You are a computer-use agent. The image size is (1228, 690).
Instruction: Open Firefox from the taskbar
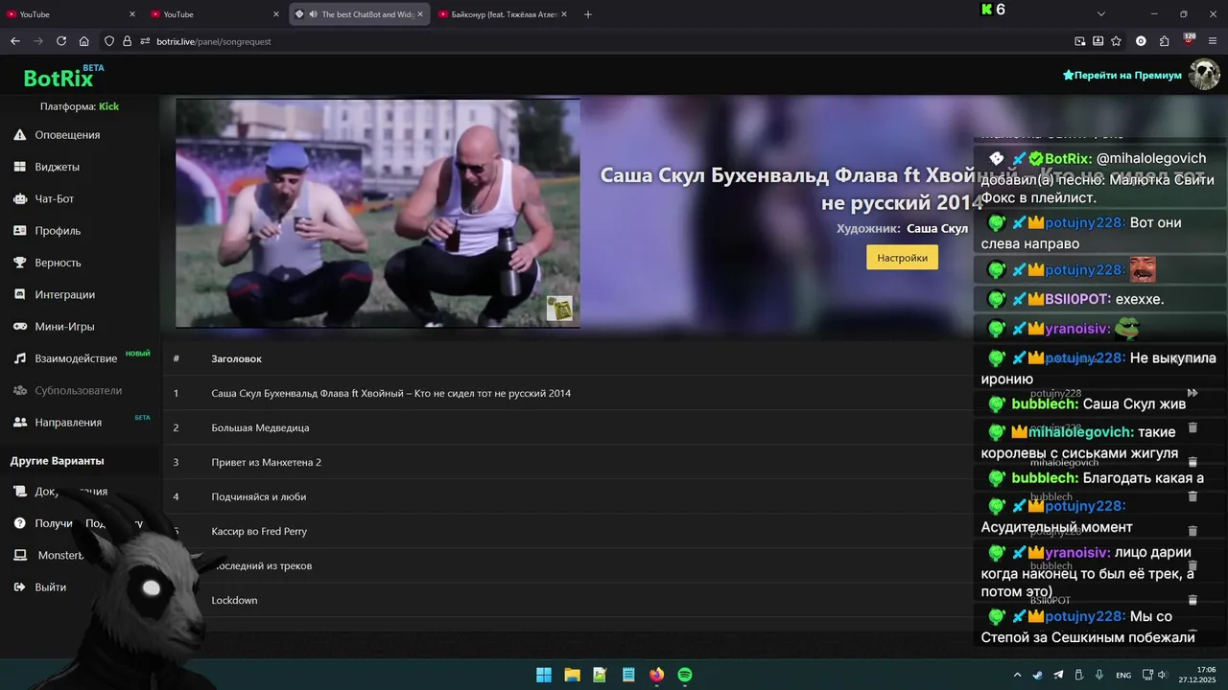pos(656,675)
